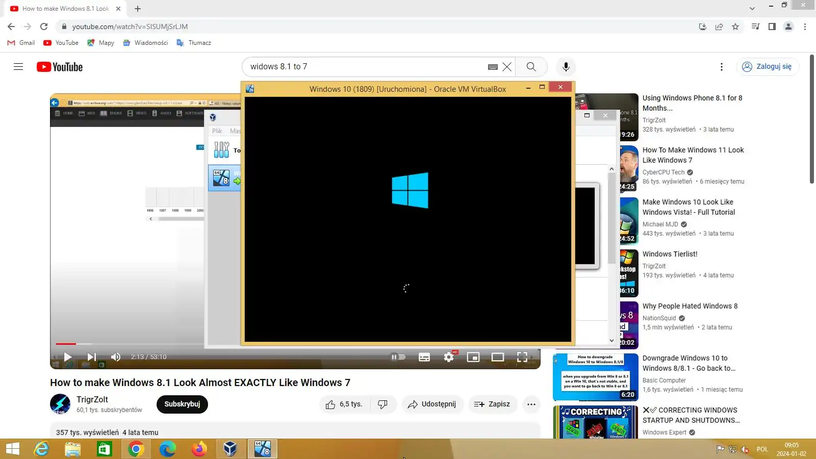
Task: Enter fullscreen video mode
Action: tap(522, 357)
